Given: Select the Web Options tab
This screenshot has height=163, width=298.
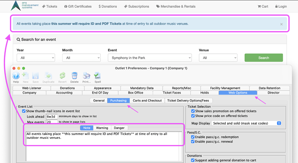Looking at the screenshot, I should [238, 93].
